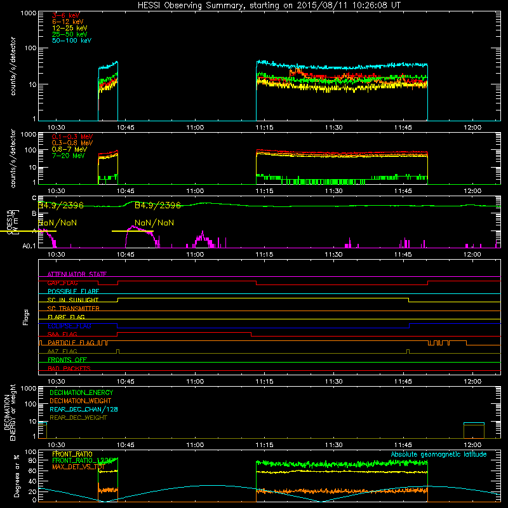Click the 7-20 MeV legend entry
Image resolution: width=508 pixels, height=508 pixels.
coord(68,156)
